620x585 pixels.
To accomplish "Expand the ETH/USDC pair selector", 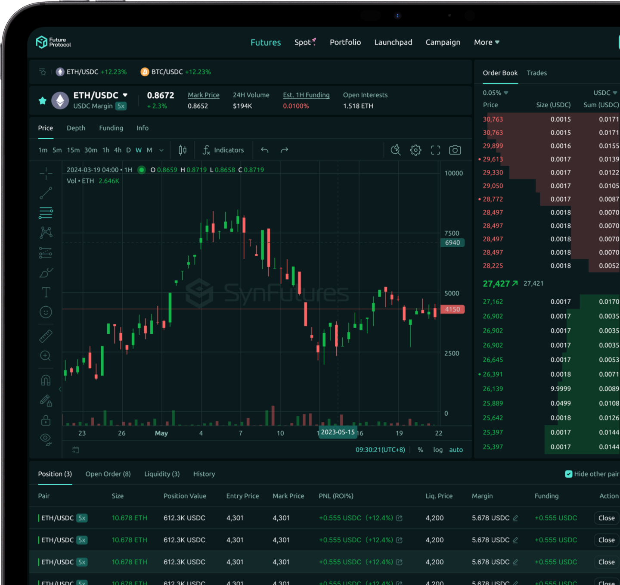I will 125,95.
